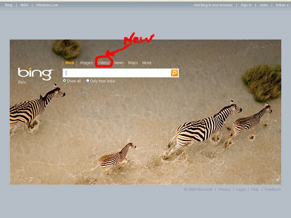Select the Show all radio button
291x218 pixels.
(x=65, y=81)
